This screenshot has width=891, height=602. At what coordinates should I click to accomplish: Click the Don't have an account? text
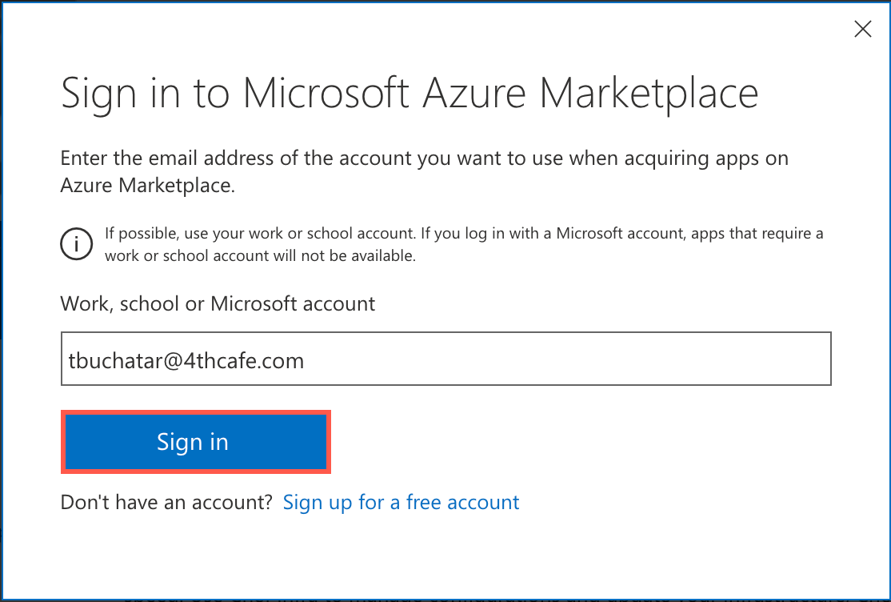pyautogui.click(x=167, y=503)
